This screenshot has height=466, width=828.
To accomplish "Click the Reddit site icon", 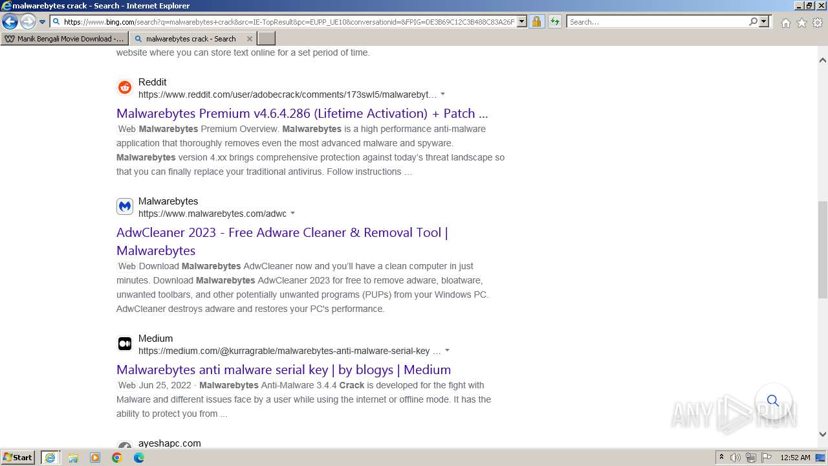I will pyautogui.click(x=125, y=87).
